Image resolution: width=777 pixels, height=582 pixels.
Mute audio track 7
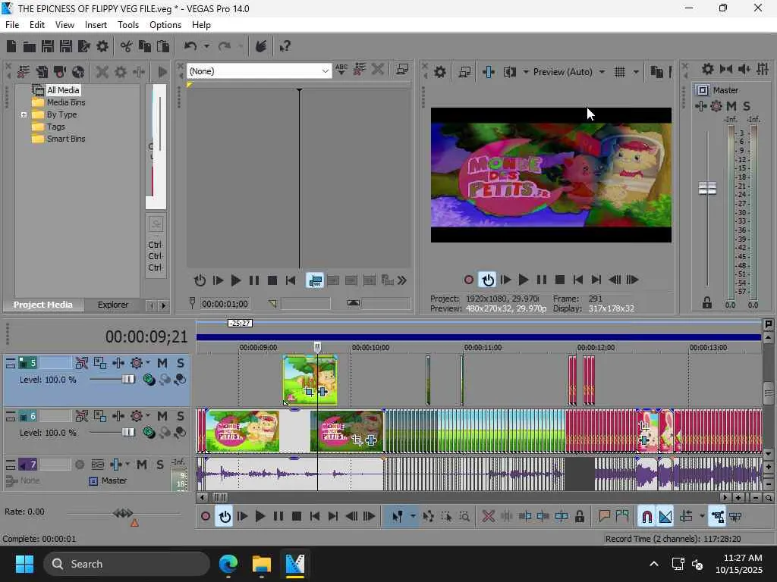click(142, 465)
